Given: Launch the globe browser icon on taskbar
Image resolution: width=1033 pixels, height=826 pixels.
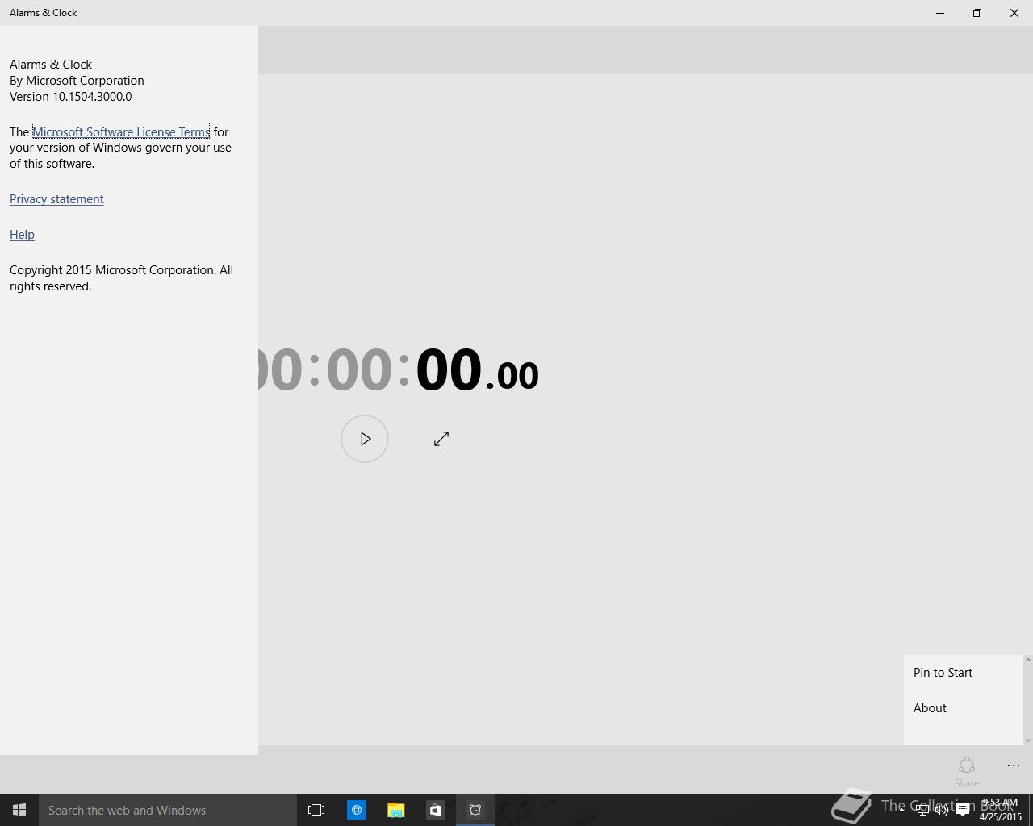Looking at the screenshot, I should (356, 810).
